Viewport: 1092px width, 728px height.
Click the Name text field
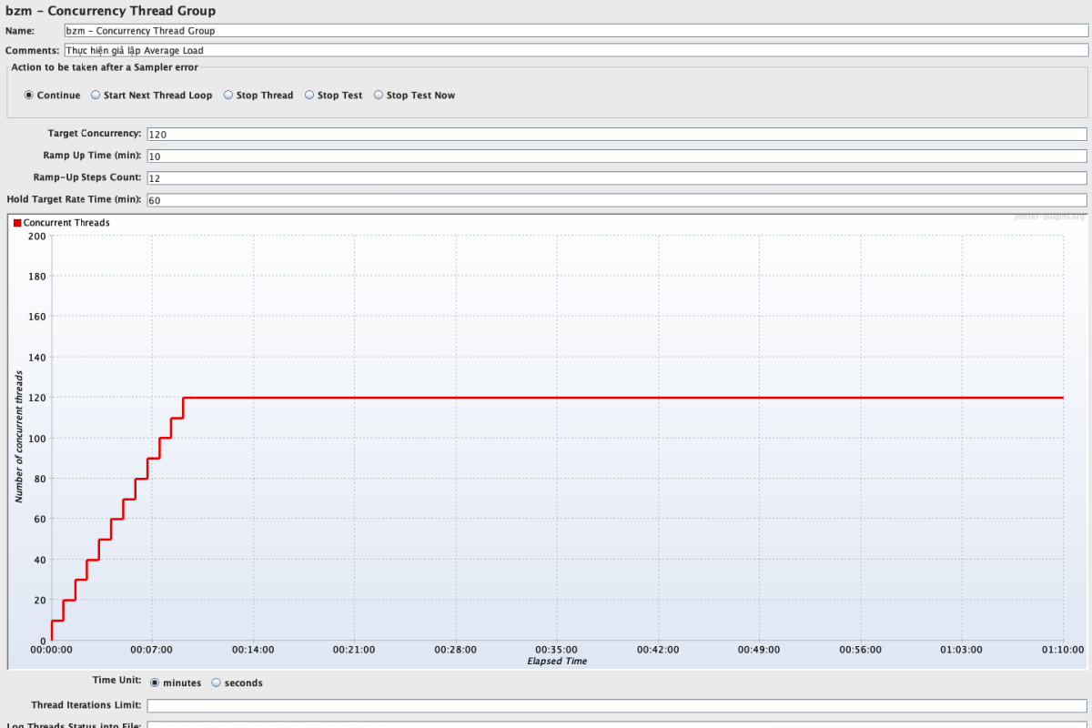pyautogui.click(x=575, y=31)
